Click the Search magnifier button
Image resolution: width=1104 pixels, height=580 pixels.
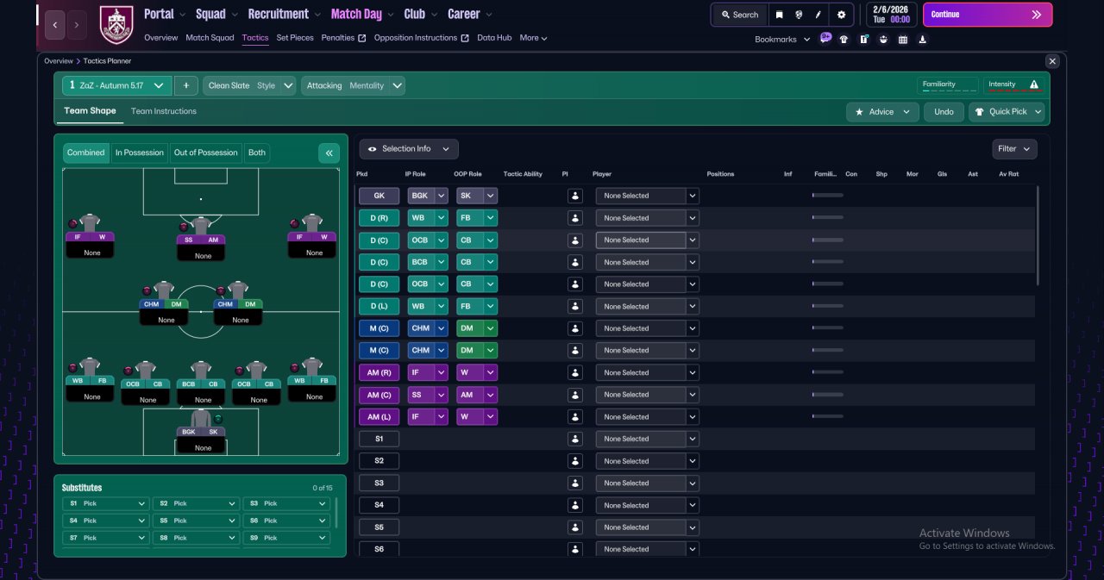point(739,15)
